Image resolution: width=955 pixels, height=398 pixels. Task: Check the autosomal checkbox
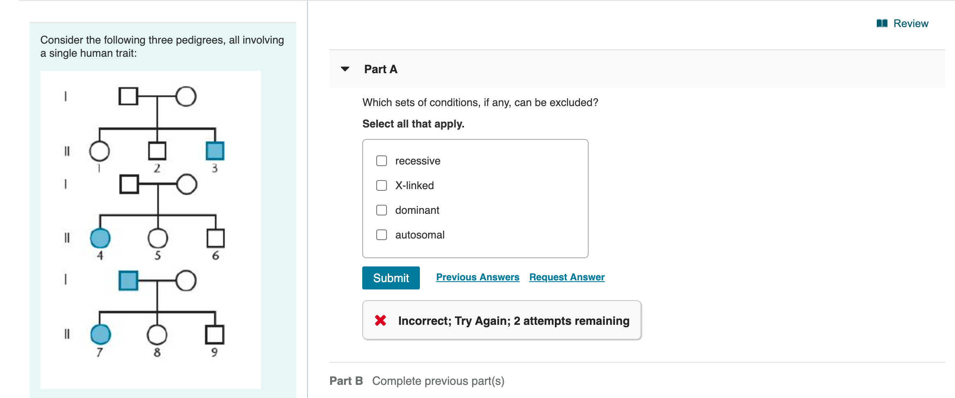(x=381, y=235)
